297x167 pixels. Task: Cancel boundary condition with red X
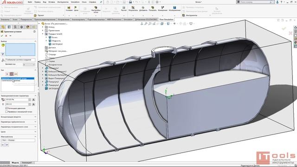pyautogui.click(x=6, y=36)
